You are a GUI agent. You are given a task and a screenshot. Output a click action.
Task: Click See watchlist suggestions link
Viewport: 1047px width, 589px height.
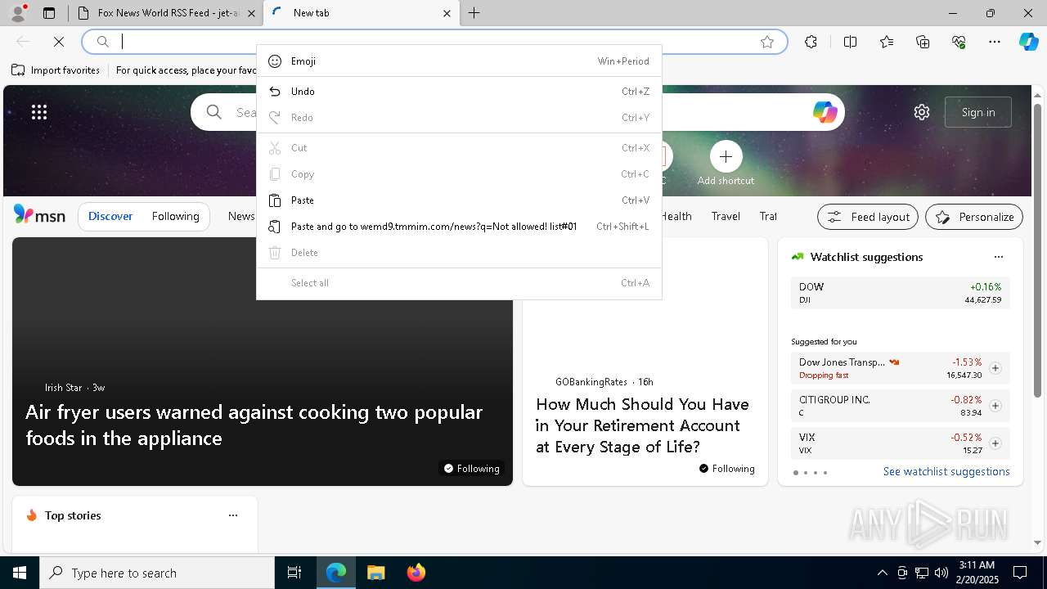click(x=946, y=472)
